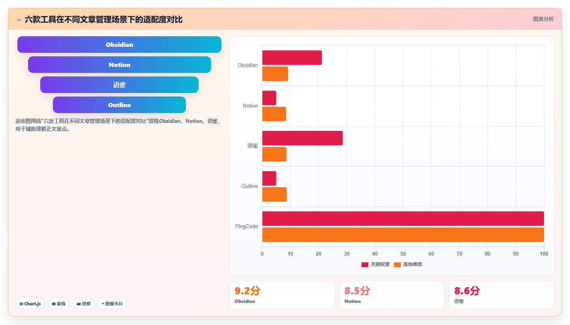Open the 9.2分 Obsidian score card
The height and width of the screenshot is (325, 570).
tap(282, 295)
